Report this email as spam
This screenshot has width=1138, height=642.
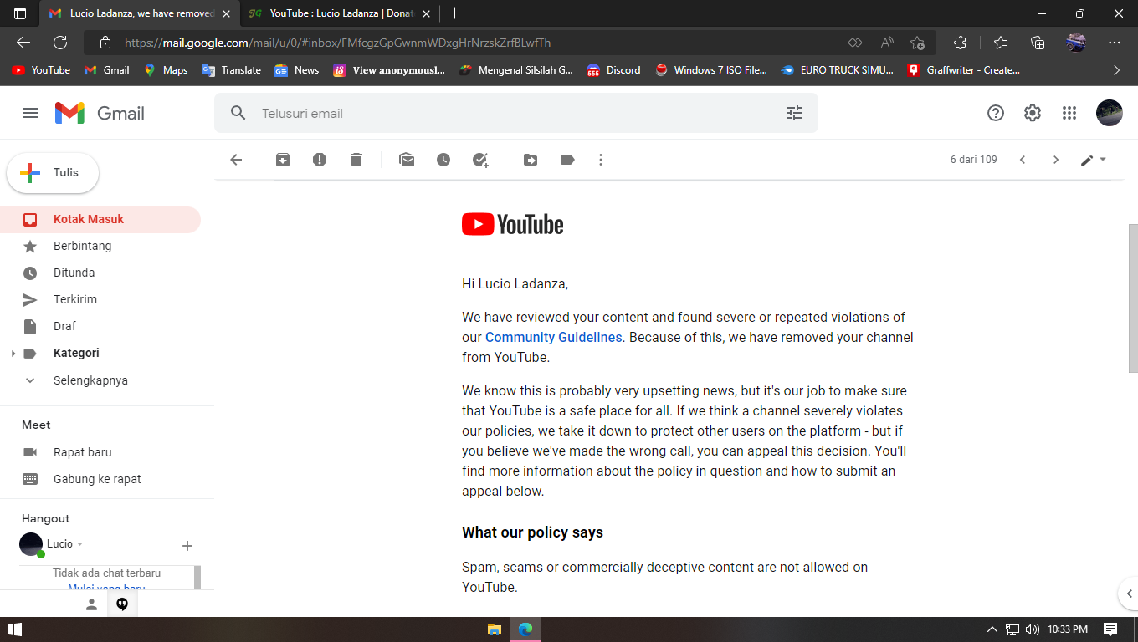320,160
